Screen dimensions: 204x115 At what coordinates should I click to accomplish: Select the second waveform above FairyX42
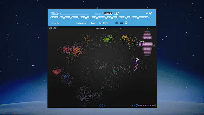click(x=147, y=34)
